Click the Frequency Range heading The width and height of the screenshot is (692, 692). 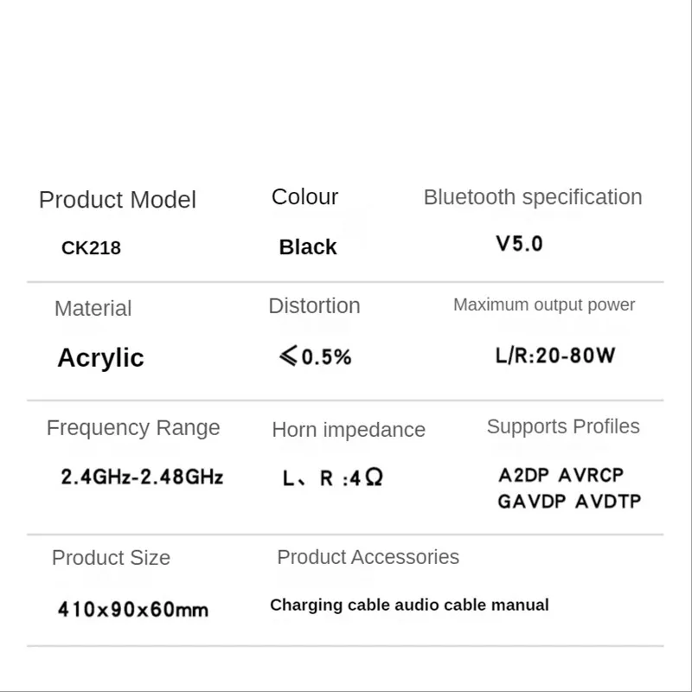pos(133,428)
